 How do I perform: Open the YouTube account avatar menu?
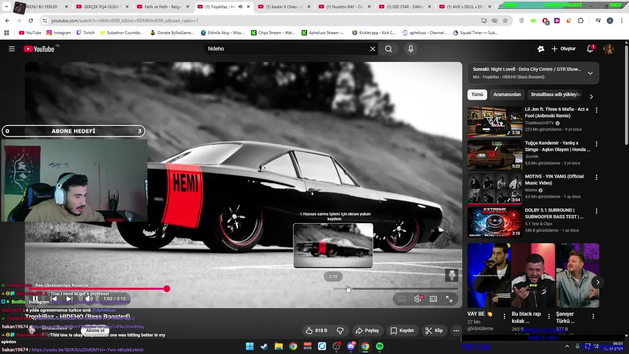(x=608, y=49)
